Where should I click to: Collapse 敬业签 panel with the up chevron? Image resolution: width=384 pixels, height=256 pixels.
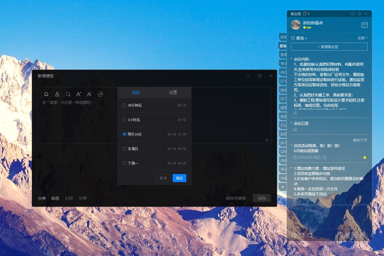pos(366,14)
